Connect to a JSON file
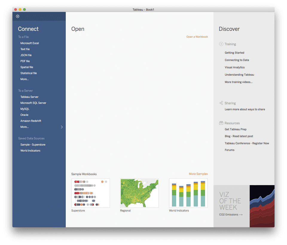Screen dimensions: 287x245 (x=26, y=55)
